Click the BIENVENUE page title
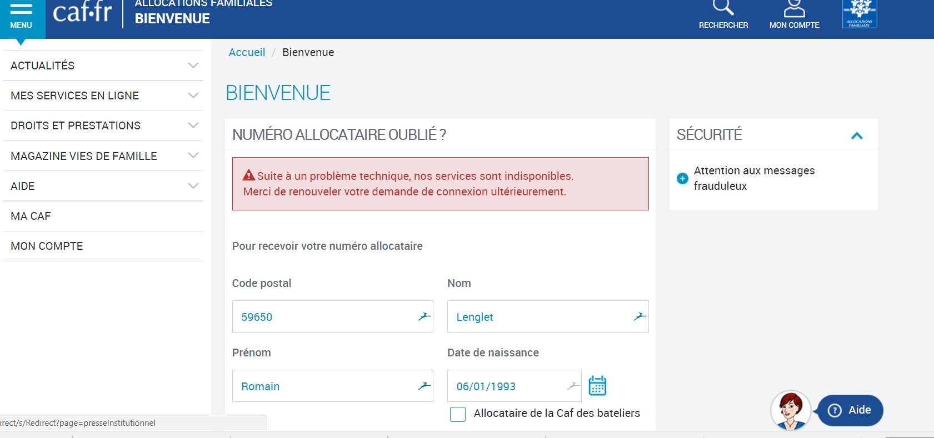The image size is (934, 438). point(278,93)
